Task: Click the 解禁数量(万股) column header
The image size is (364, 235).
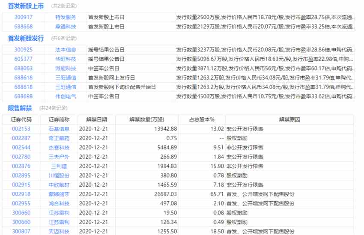Action: click(147, 119)
